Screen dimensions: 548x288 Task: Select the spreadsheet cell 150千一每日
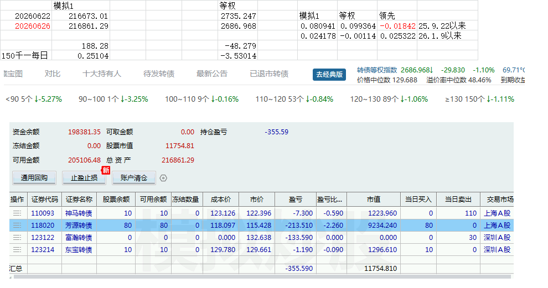pyautogui.click(x=26, y=55)
